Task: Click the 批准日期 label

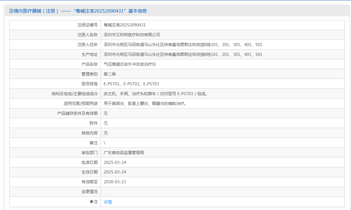Action: click(90, 162)
